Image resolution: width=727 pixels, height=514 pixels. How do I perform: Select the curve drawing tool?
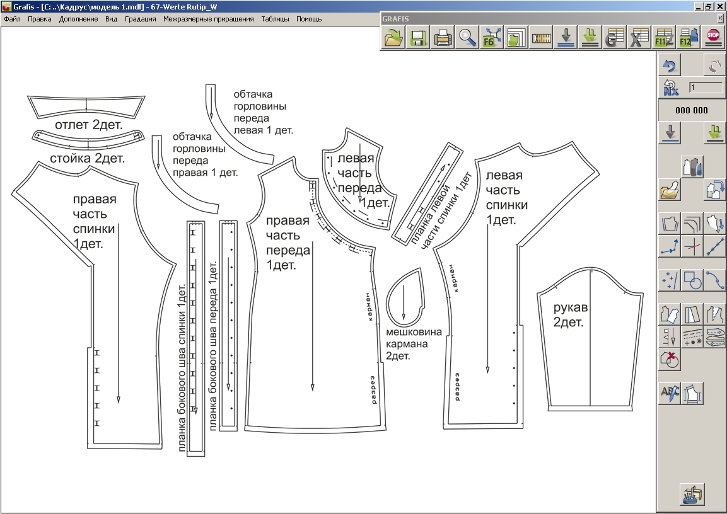714,280
